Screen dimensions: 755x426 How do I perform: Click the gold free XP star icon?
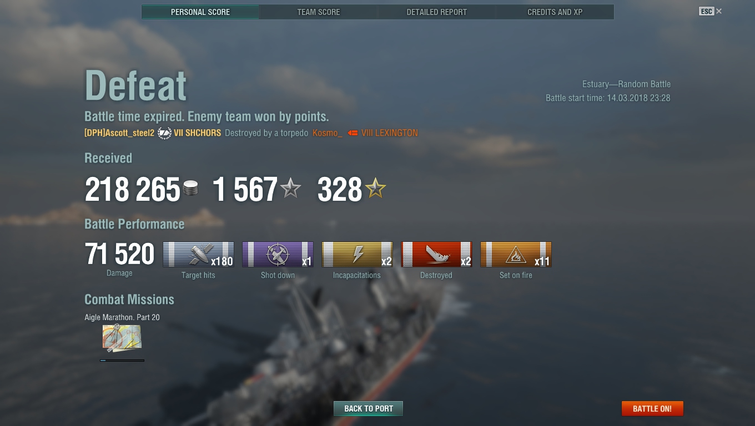[375, 189]
